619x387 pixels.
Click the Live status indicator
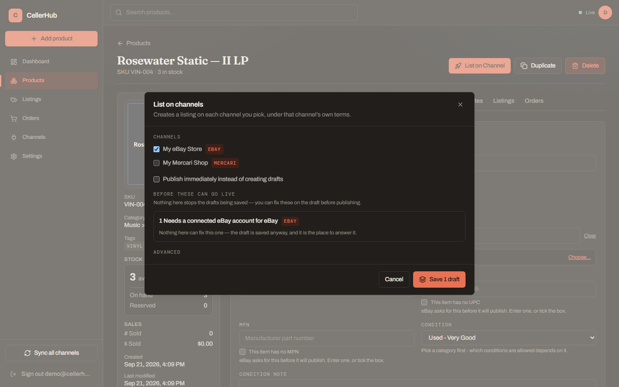587,12
